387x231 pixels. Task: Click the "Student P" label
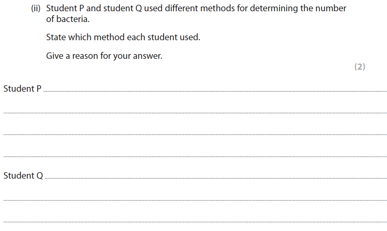click(23, 89)
